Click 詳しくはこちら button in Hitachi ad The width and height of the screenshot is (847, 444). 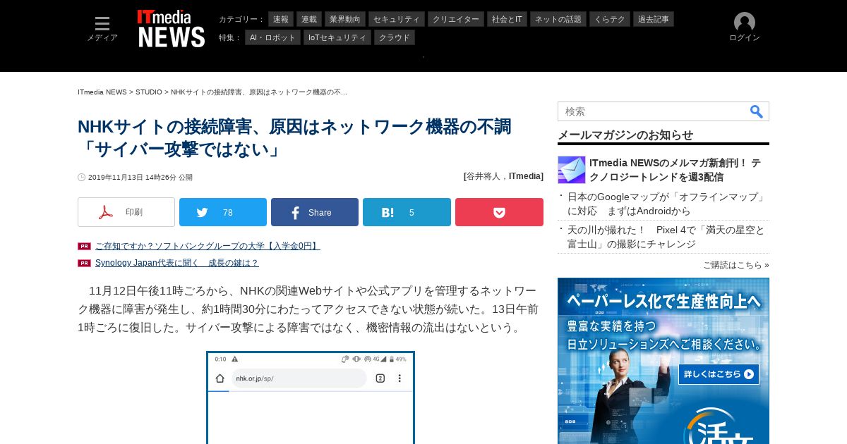click(719, 374)
